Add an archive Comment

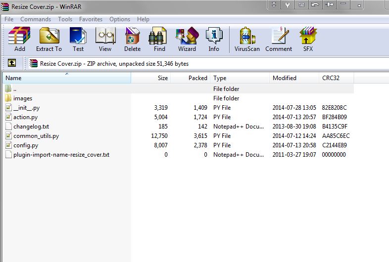point(279,39)
